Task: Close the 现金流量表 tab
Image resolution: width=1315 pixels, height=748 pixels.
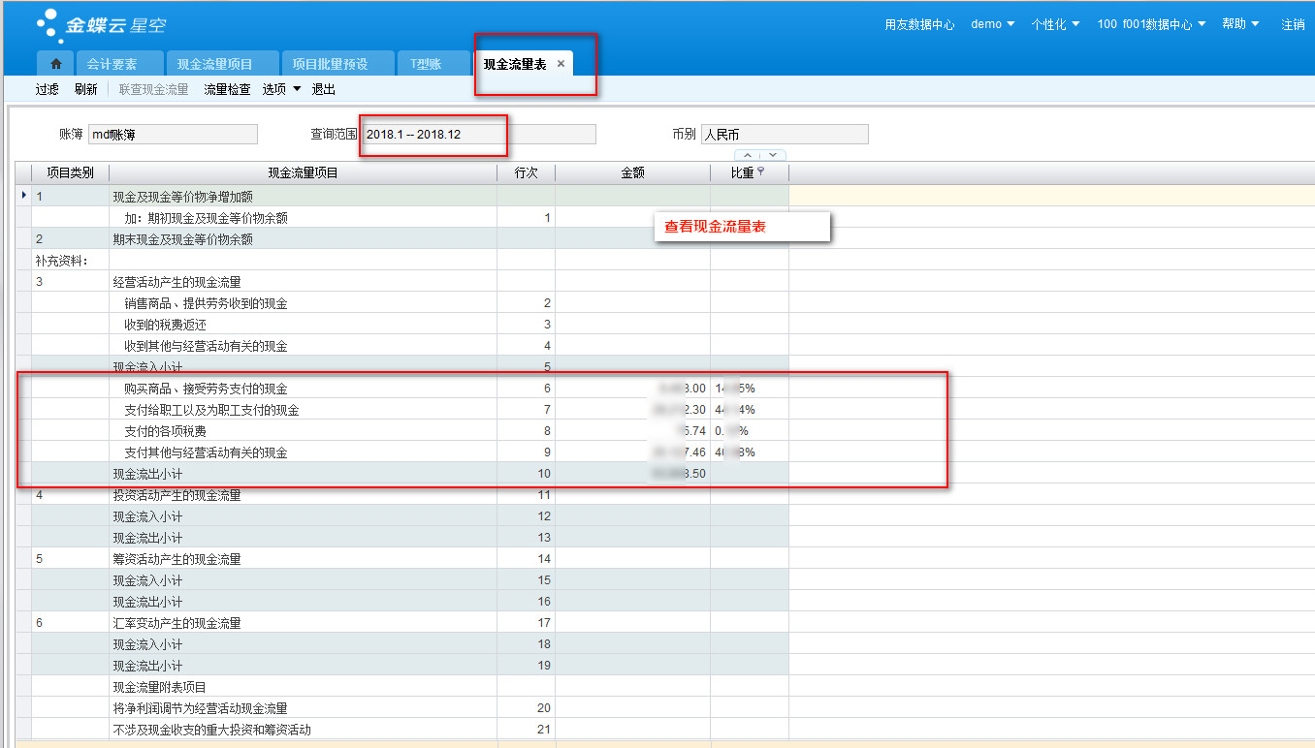Action: (x=561, y=64)
